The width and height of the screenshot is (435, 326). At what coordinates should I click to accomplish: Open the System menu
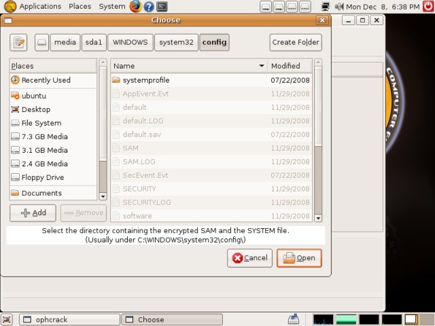tap(112, 6)
